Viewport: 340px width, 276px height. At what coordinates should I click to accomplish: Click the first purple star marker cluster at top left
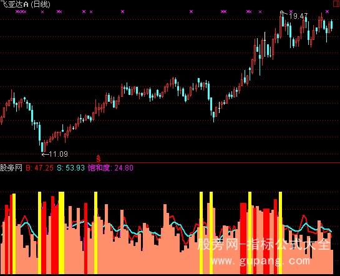point(21,12)
